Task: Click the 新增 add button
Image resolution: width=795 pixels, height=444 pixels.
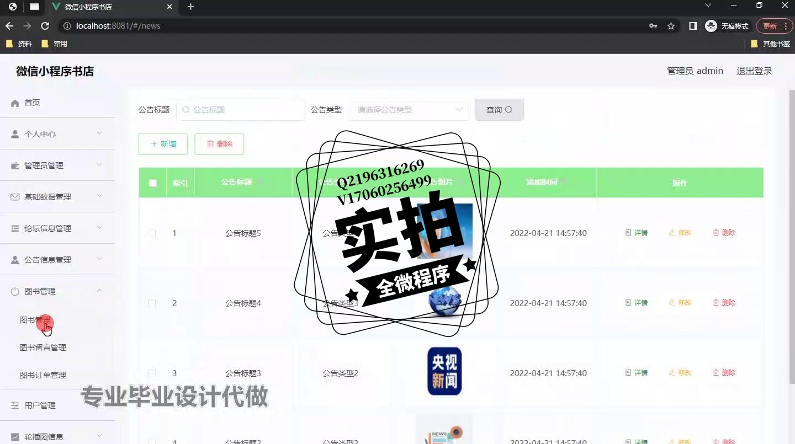Action: (x=163, y=144)
